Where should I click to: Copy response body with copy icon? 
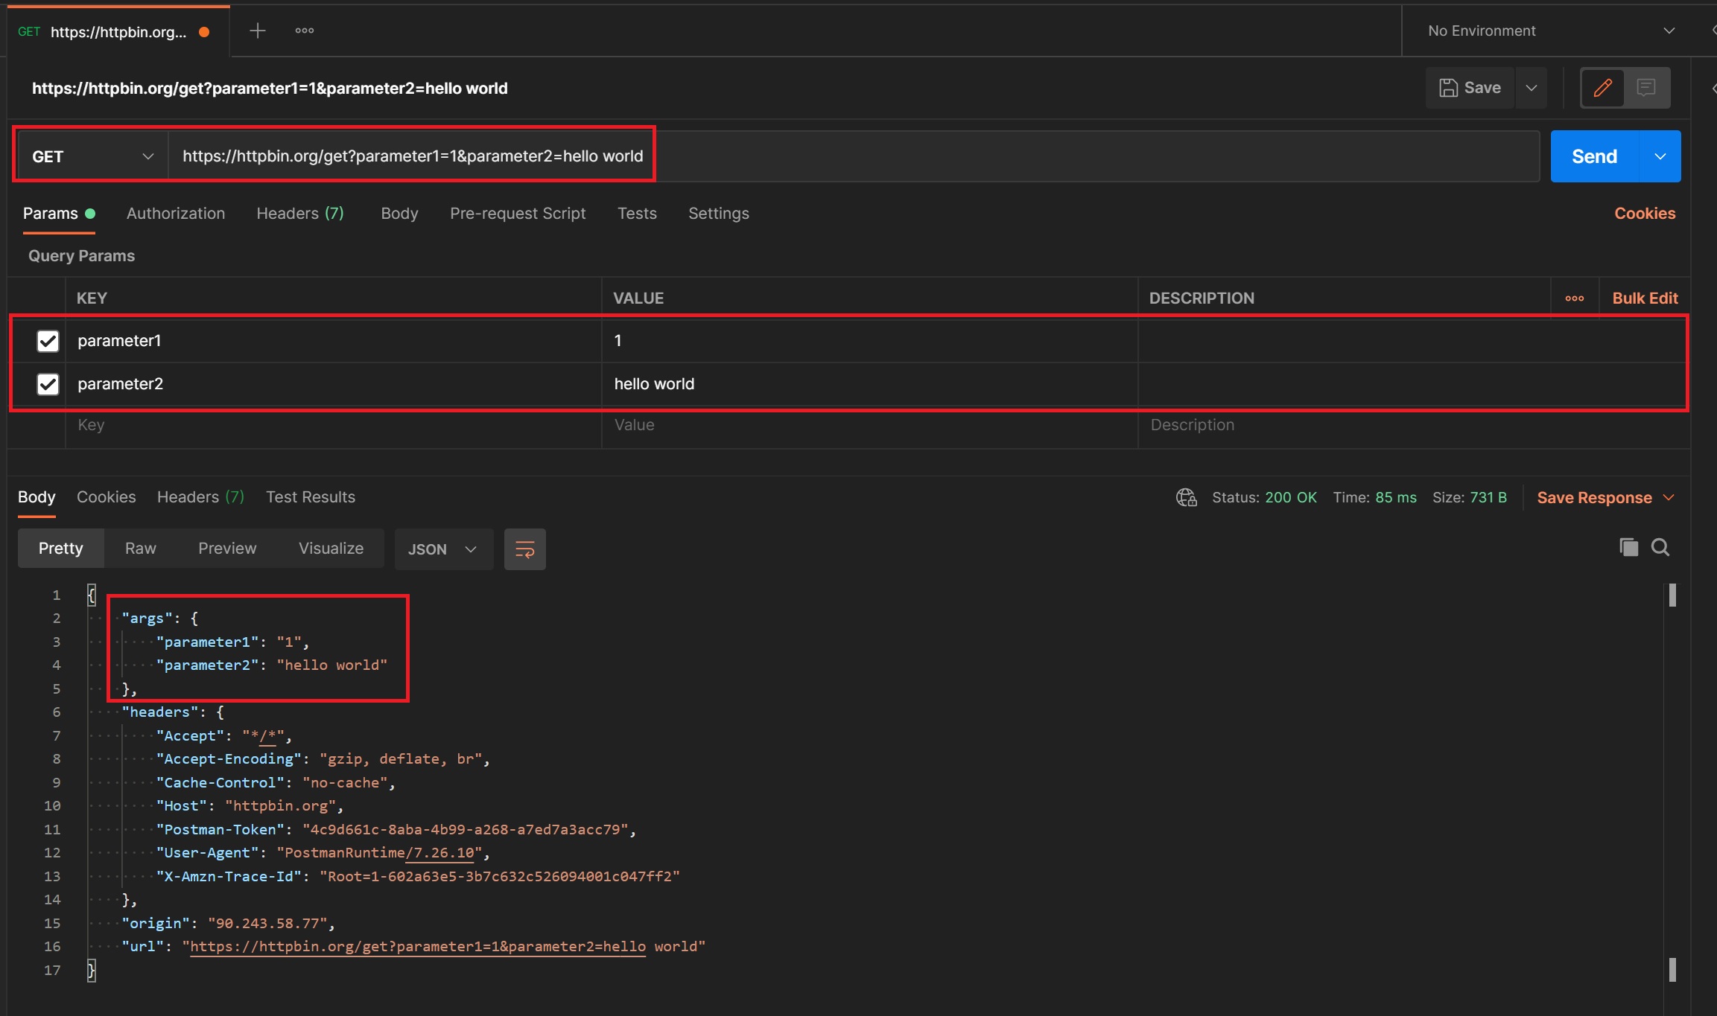coord(1628,547)
